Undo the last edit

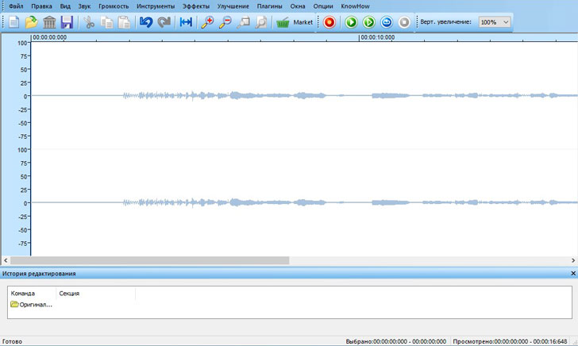click(x=145, y=22)
